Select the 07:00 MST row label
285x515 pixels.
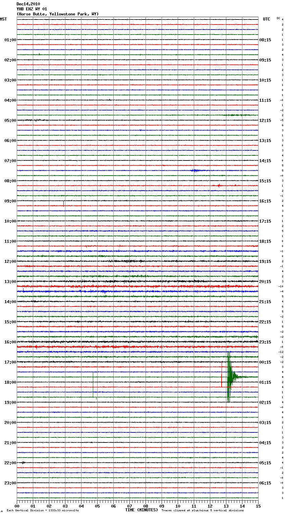(x=10, y=161)
